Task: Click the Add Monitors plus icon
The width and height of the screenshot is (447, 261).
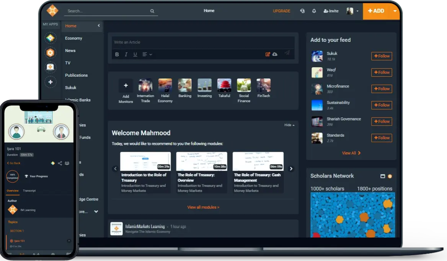Action: click(x=126, y=86)
